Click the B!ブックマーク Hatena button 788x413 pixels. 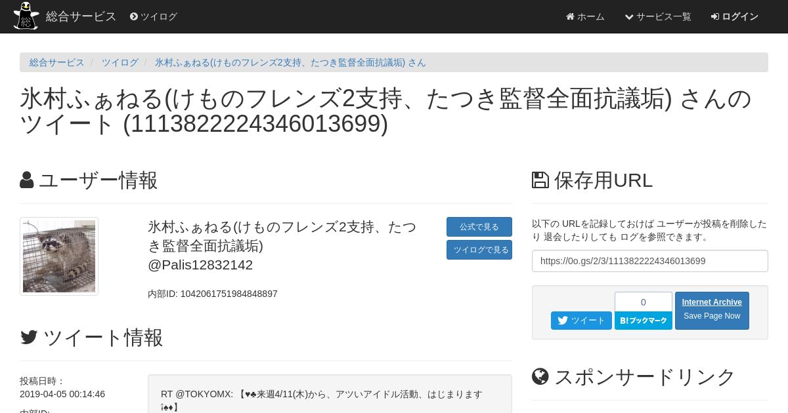(644, 321)
